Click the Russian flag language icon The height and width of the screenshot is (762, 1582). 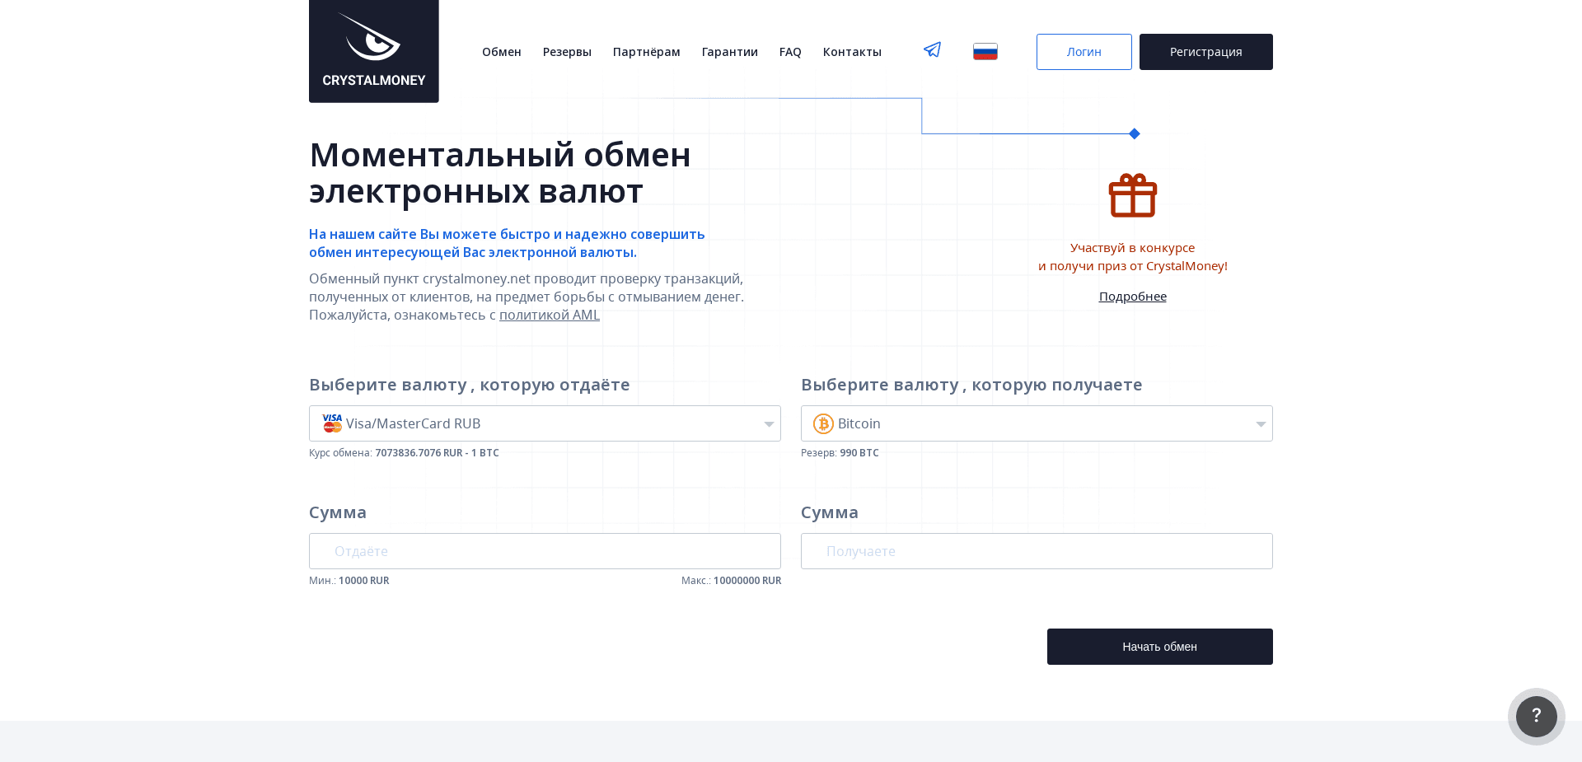pyautogui.click(x=985, y=50)
